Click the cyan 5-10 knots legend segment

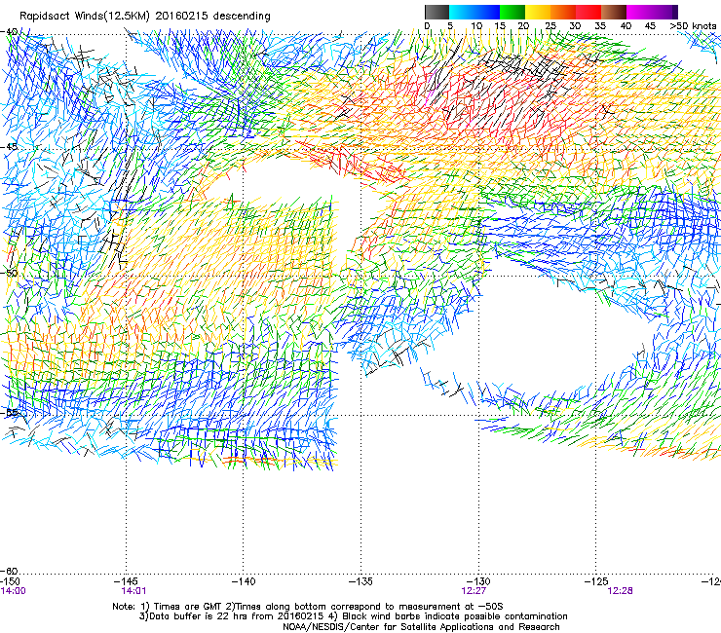462,12
